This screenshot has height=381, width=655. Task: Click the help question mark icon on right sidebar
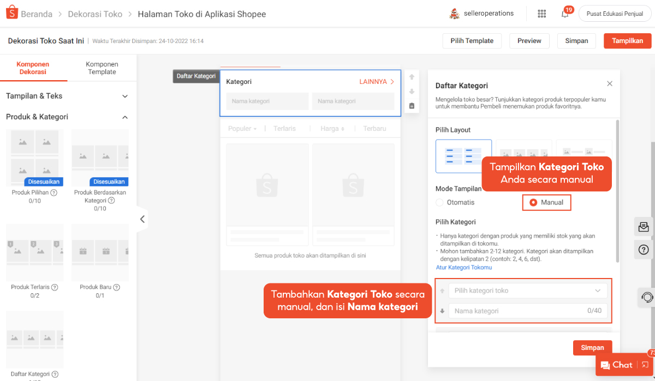[x=644, y=250]
